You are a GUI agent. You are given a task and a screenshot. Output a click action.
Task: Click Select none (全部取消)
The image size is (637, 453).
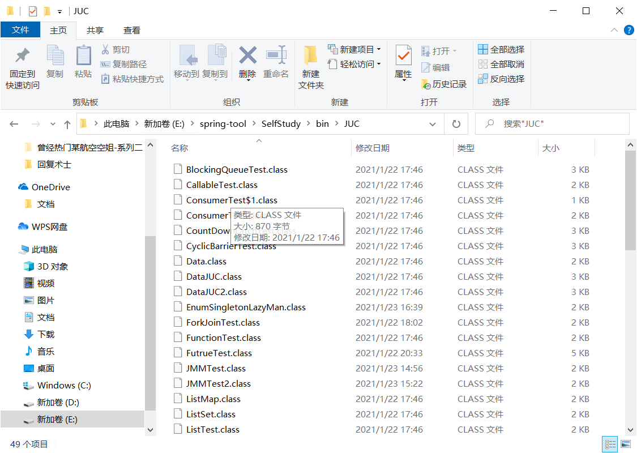501,64
